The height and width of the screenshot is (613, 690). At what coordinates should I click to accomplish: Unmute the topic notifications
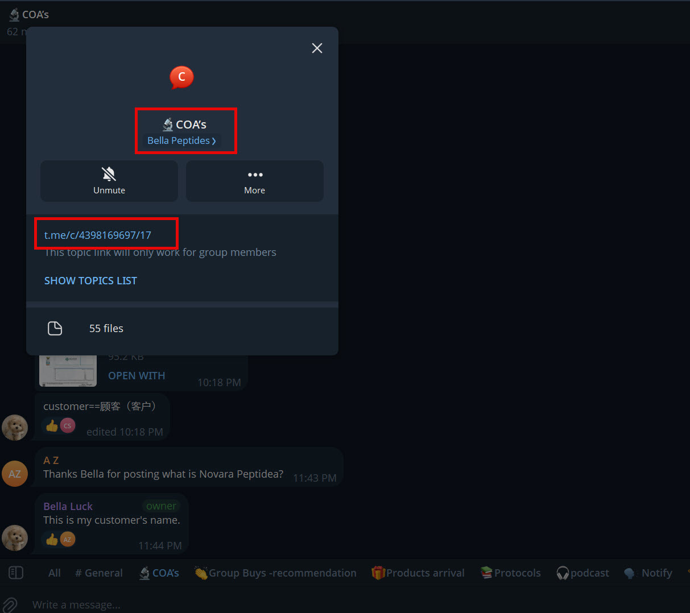[109, 181]
